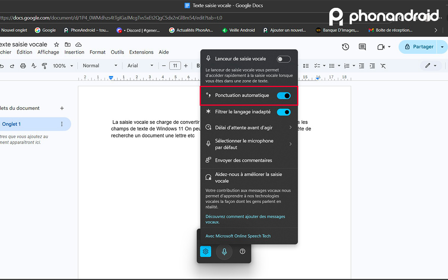
Task: Click the microphone button to start dictation
Action: 224,251
